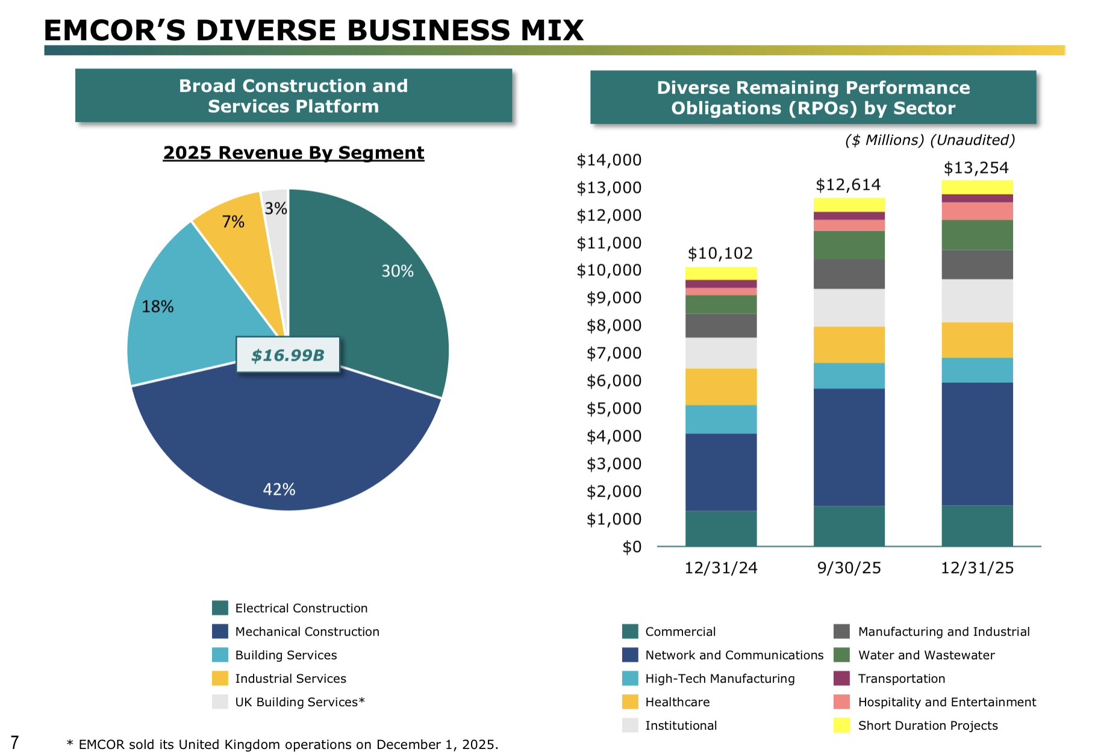The height and width of the screenshot is (755, 1095).
Task: Click the slide page number 7
Action: 14,742
